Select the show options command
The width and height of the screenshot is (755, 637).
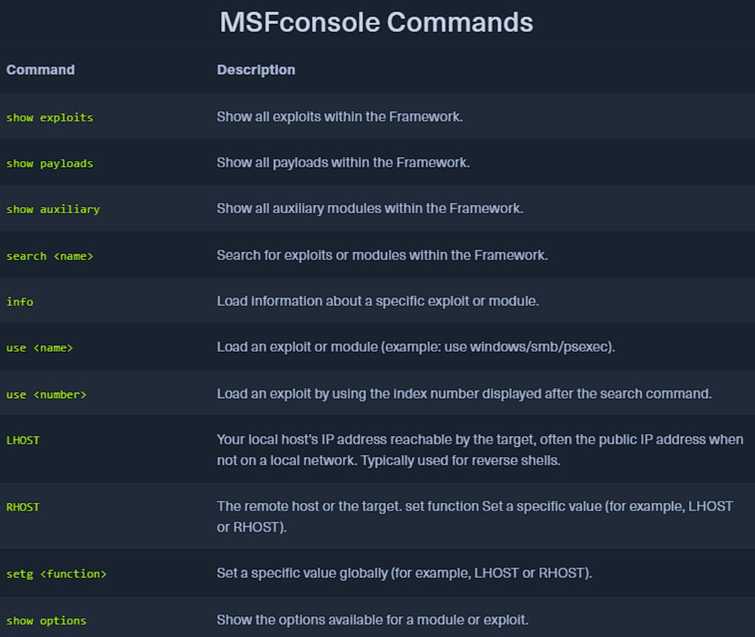click(x=46, y=621)
